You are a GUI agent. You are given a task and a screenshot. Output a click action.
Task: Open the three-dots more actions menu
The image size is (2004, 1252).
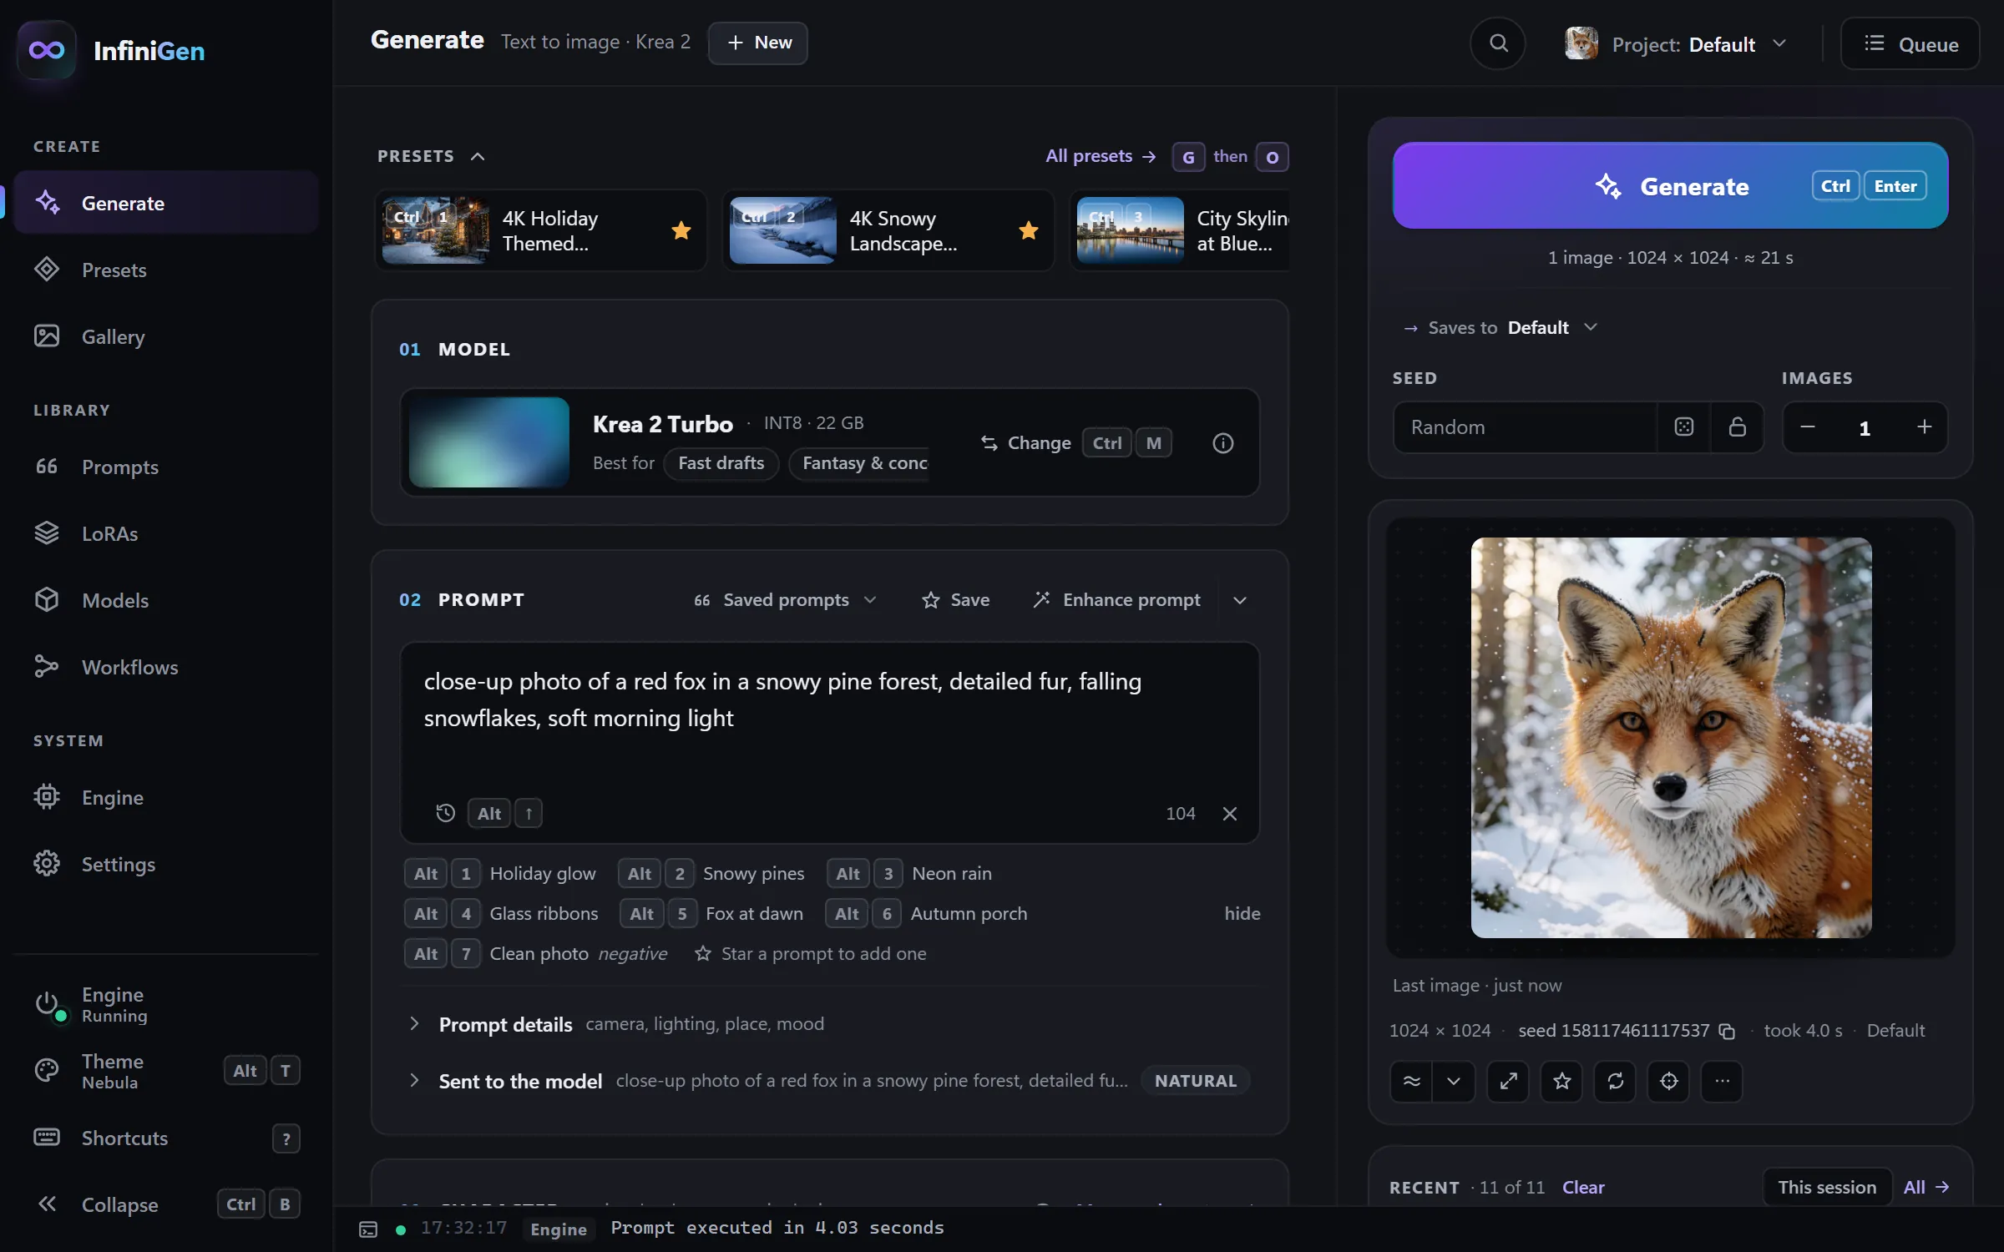coord(1722,1081)
